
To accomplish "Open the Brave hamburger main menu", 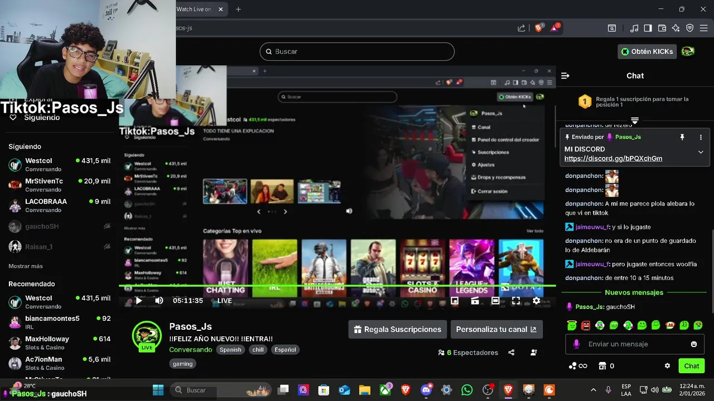I will 705,28.
